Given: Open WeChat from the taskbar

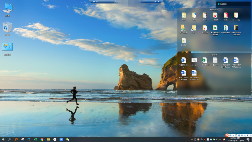Looking at the screenshot, I should pos(68,139).
